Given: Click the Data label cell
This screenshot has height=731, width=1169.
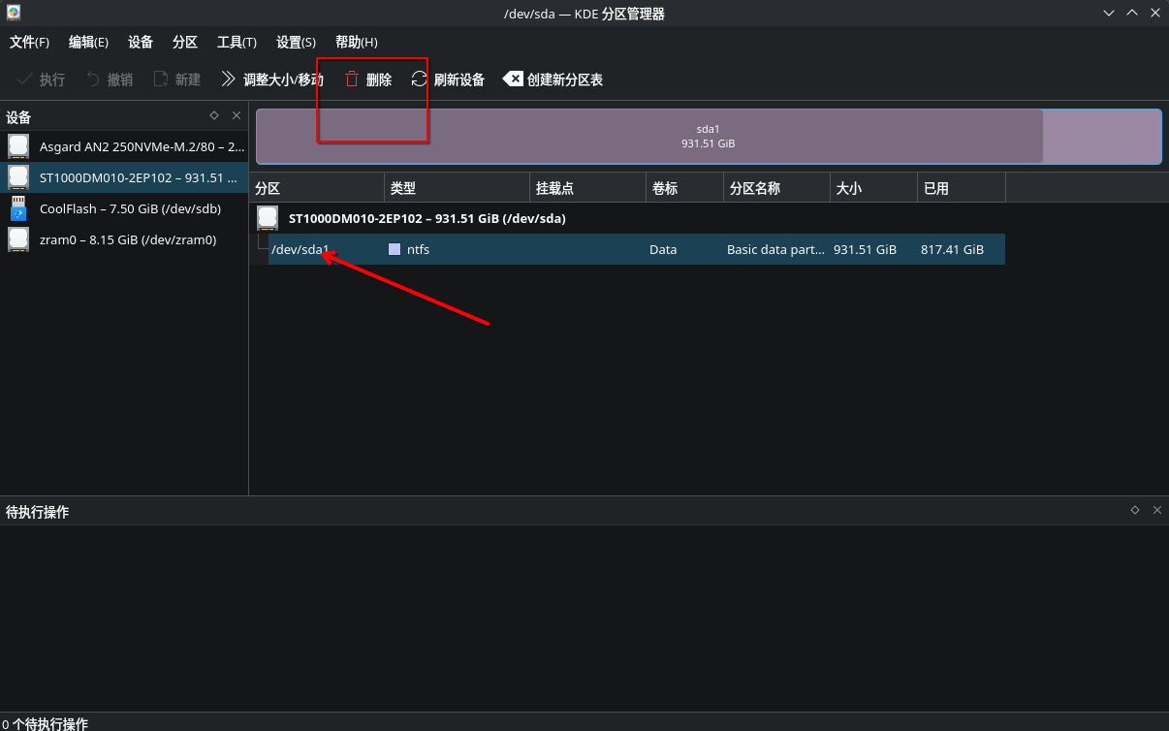Looking at the screenshot, I should click(x=663, y=249).
